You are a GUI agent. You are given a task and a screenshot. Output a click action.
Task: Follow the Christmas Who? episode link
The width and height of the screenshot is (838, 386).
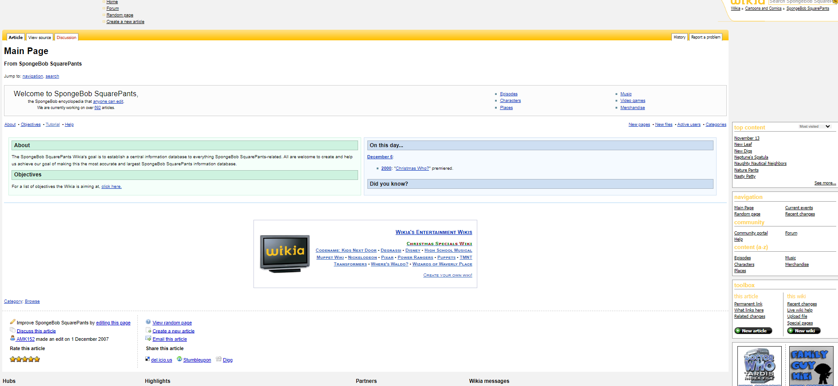tap(413, 168)
